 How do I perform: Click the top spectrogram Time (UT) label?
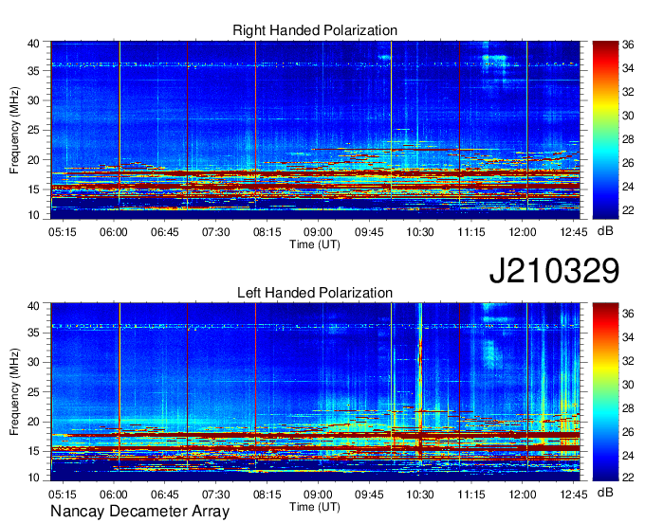(315, 244)
